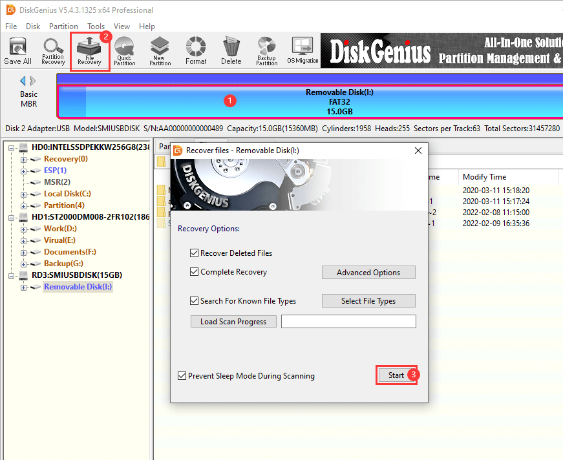Open the Tools menu

coord(96,26)
